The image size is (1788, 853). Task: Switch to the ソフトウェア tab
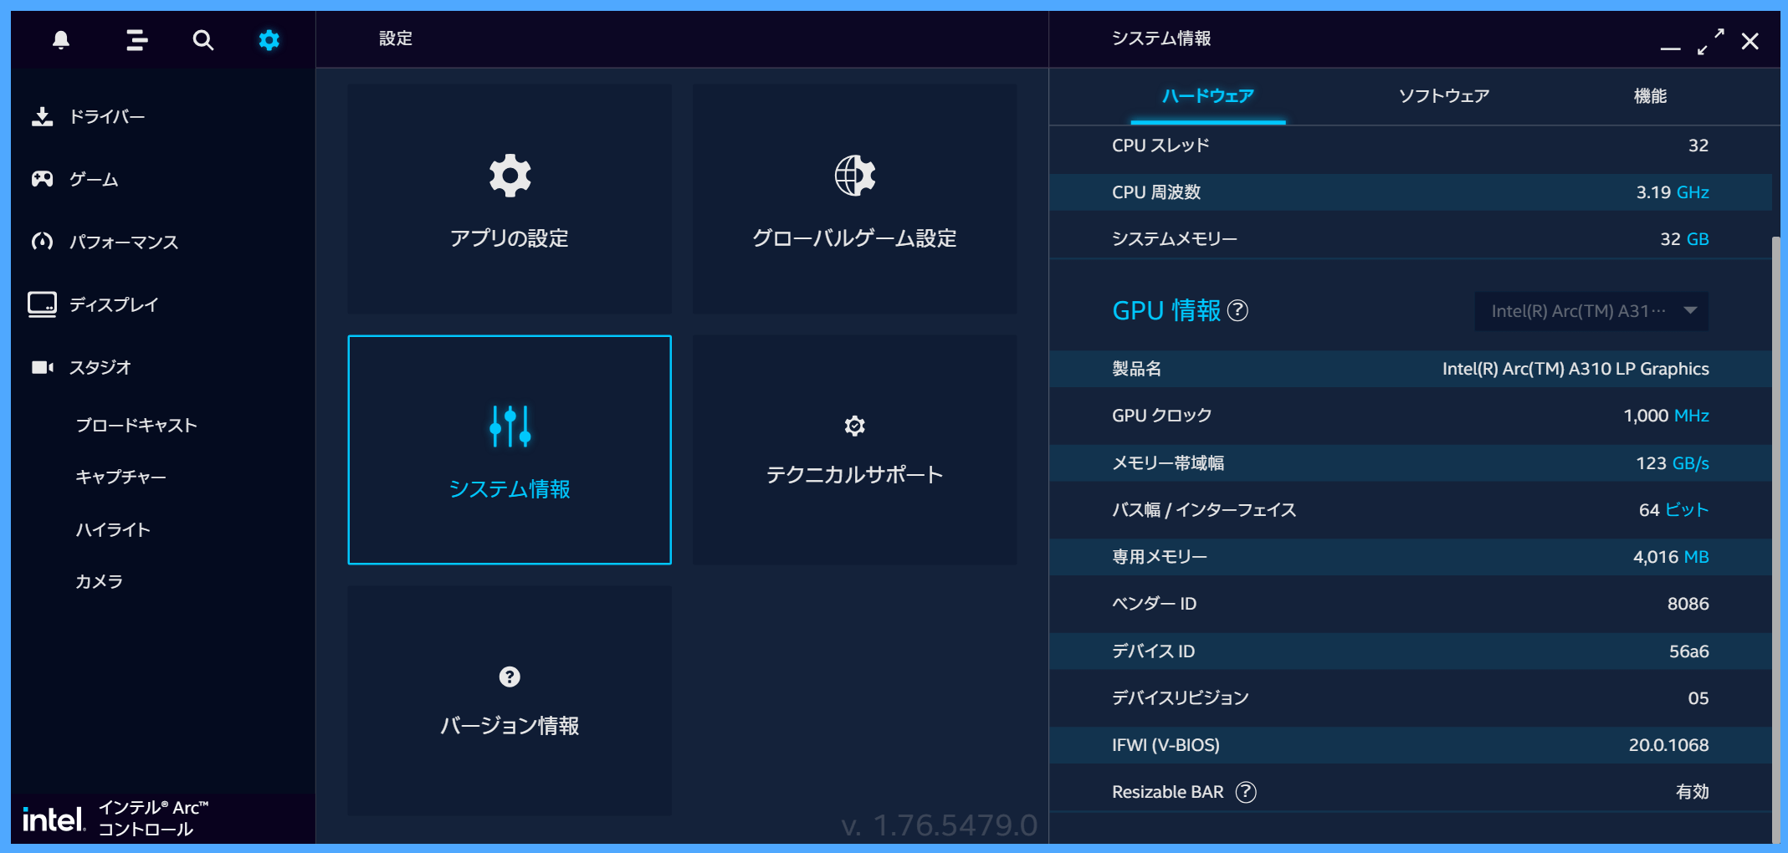click(x=1443, y=96)
